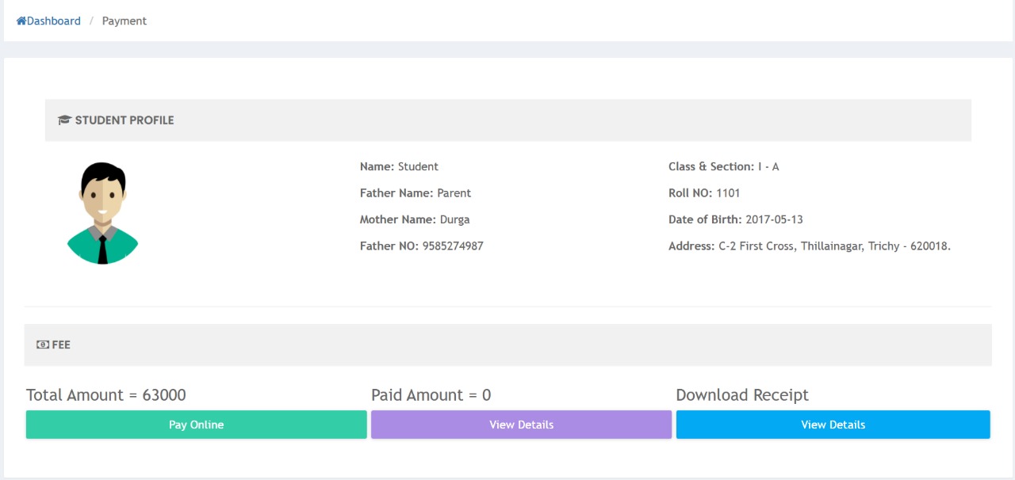Click the Date of Birth: 2017-05-13 line
The width and height of the screenshot is (1015, 480).
[736, 219]
